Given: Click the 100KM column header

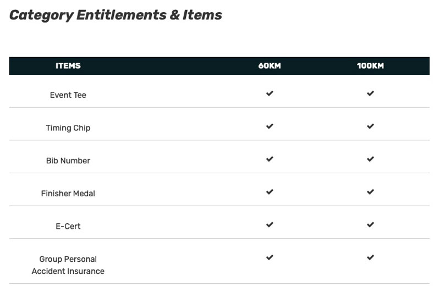Looking at the screenshot, I should [370, 66].
